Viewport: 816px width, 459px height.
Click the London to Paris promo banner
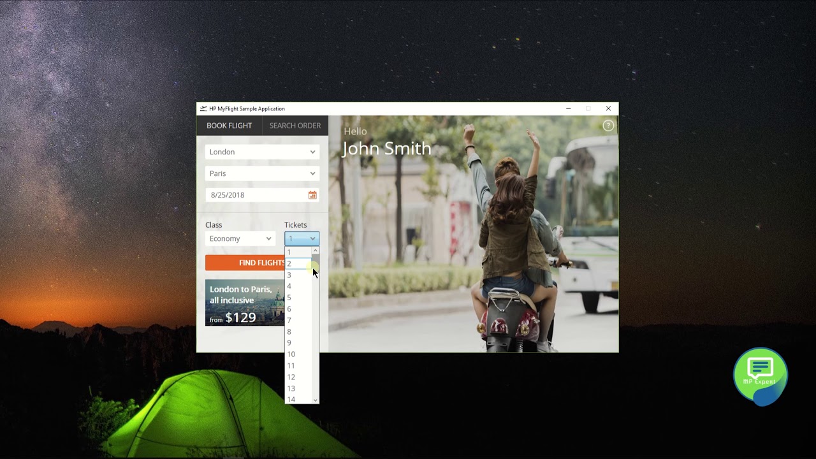pos(245,302)
